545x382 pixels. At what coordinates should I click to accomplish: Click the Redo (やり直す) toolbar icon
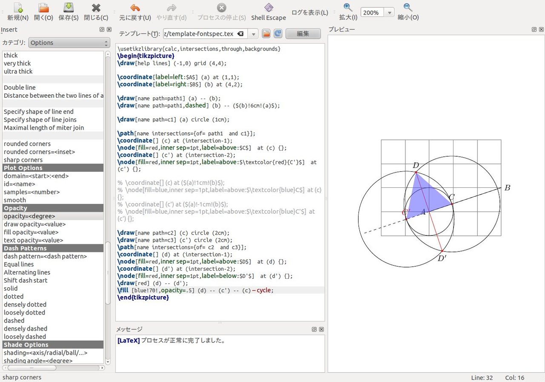(171, 8)
